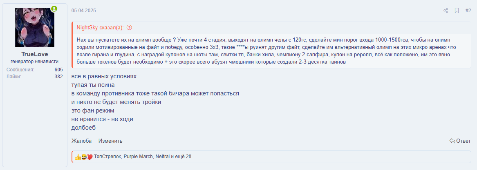The width and height of the screenshot is (477, 170).
Task: Click the thumbs-up reaction icon
Action: tap(77, 157)
